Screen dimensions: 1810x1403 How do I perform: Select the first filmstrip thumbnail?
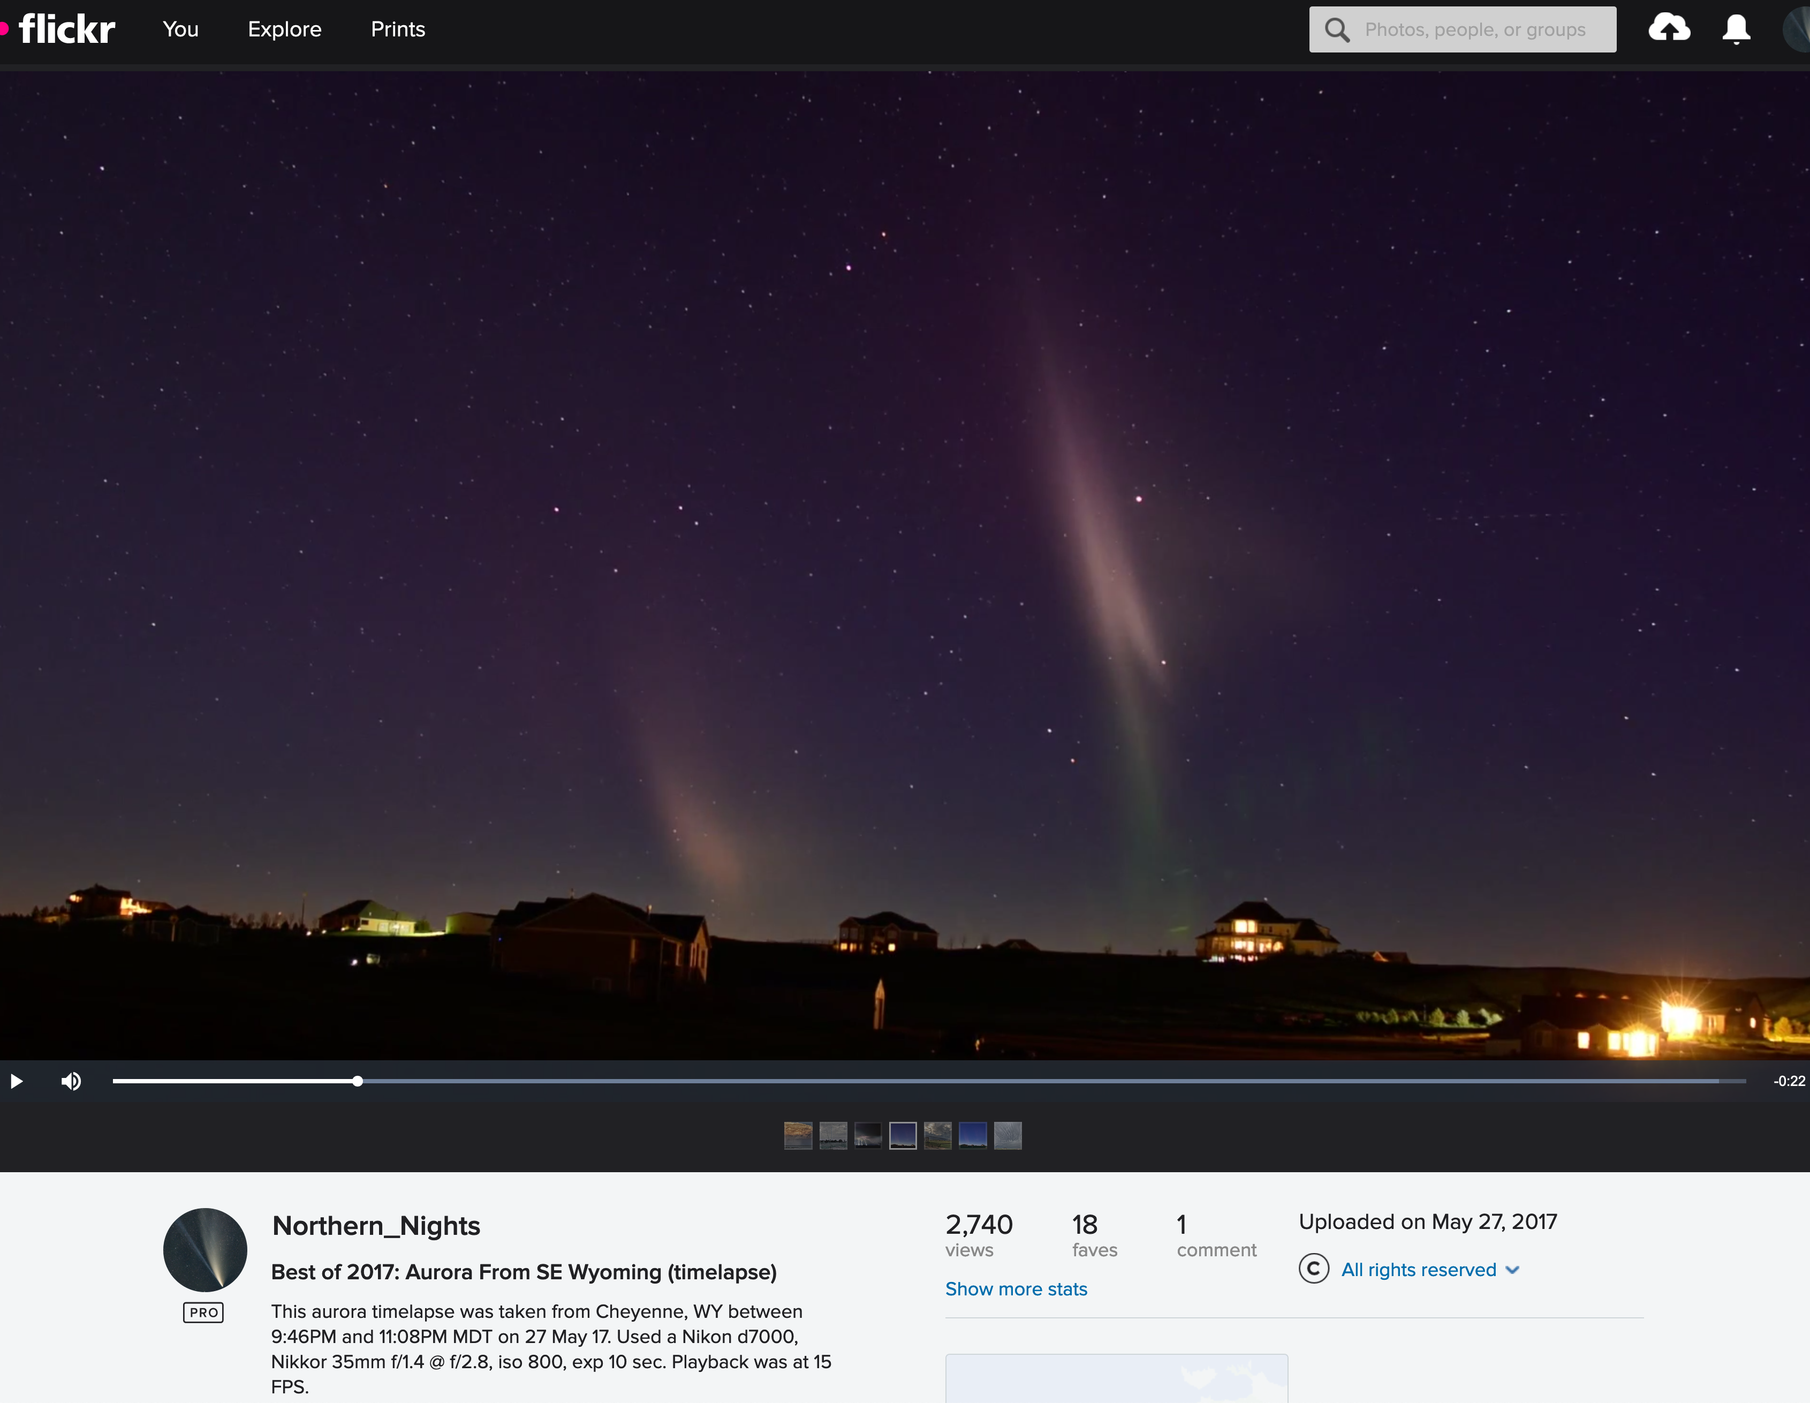tap(797, 1135)
